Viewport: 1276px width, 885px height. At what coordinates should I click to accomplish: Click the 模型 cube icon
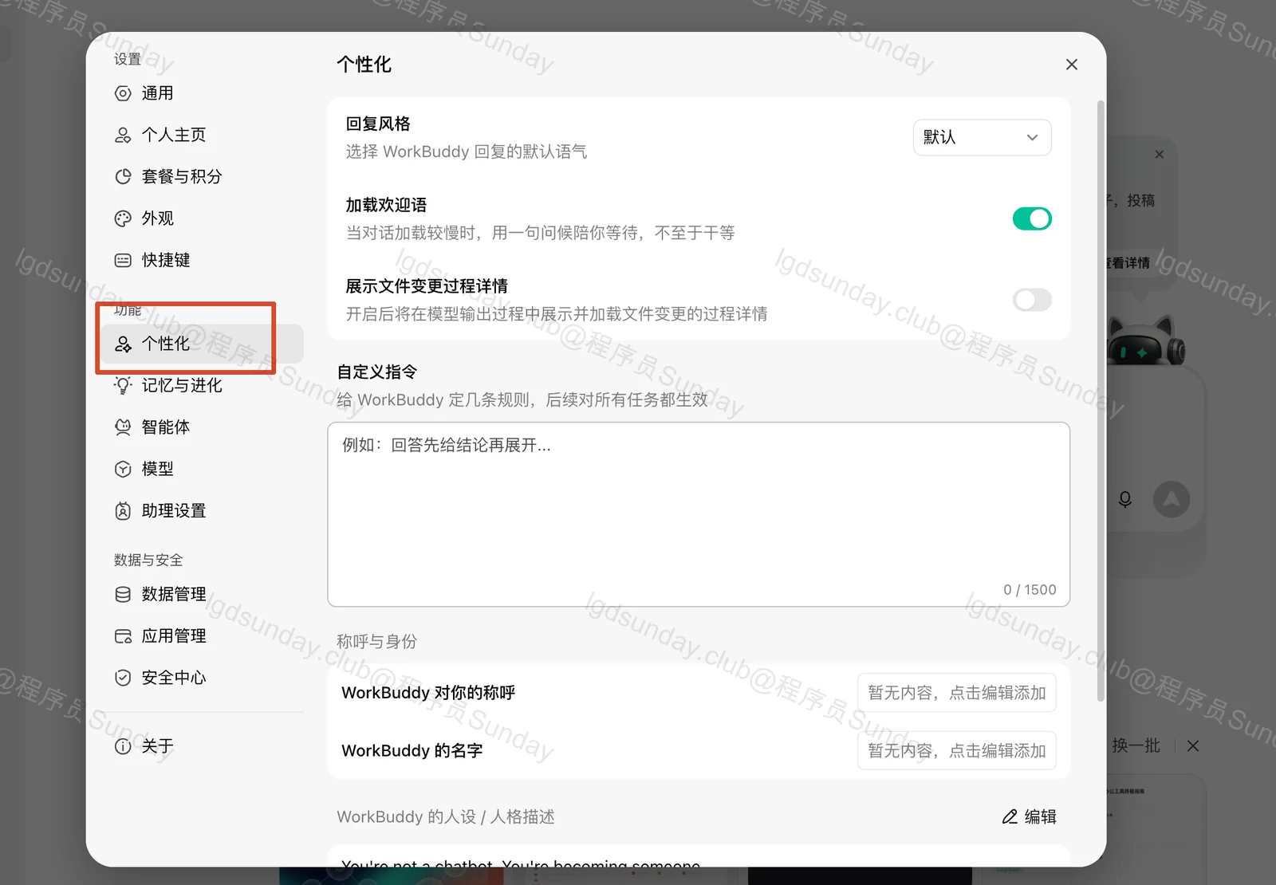point(123,469)
